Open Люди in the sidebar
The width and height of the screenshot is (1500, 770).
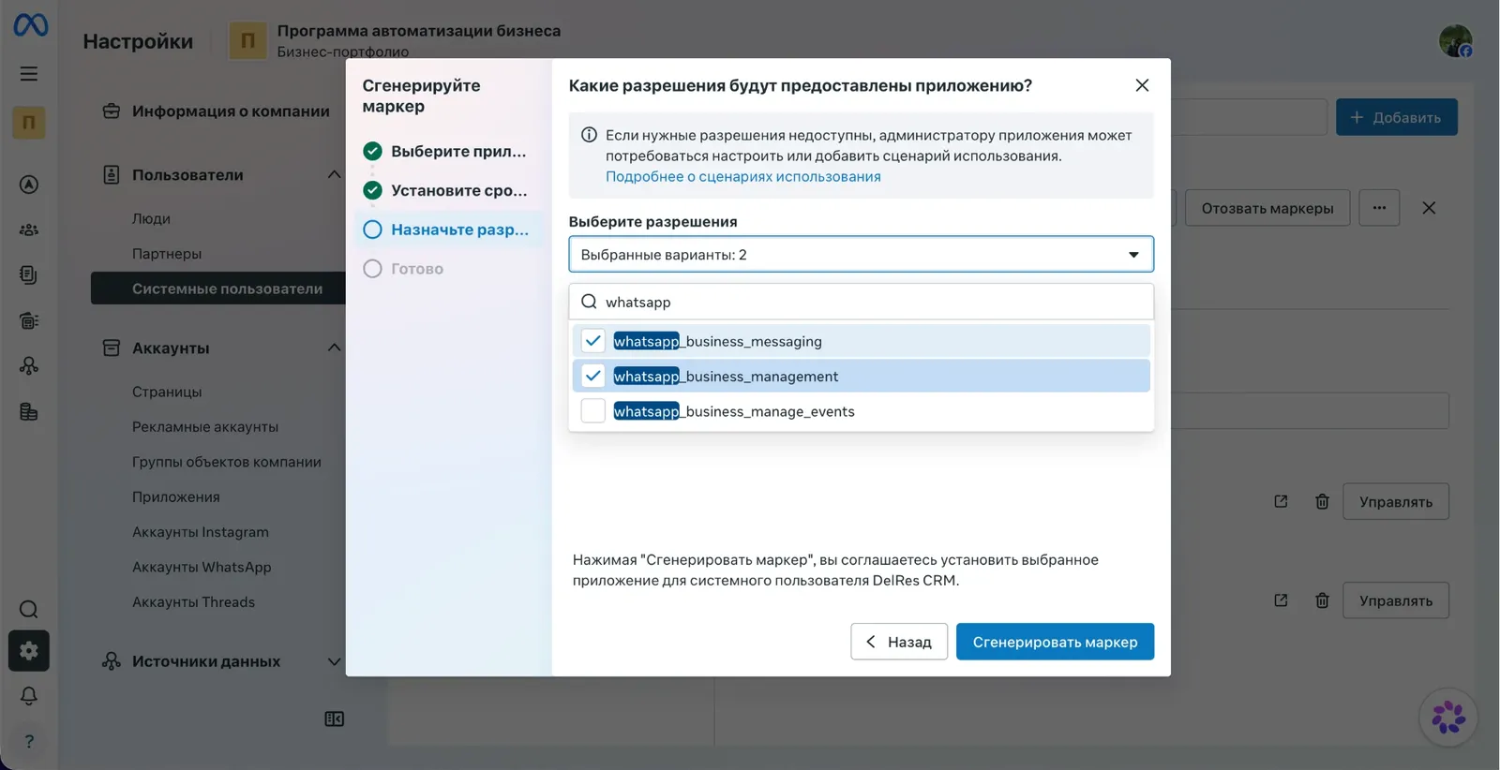(151, 218)
